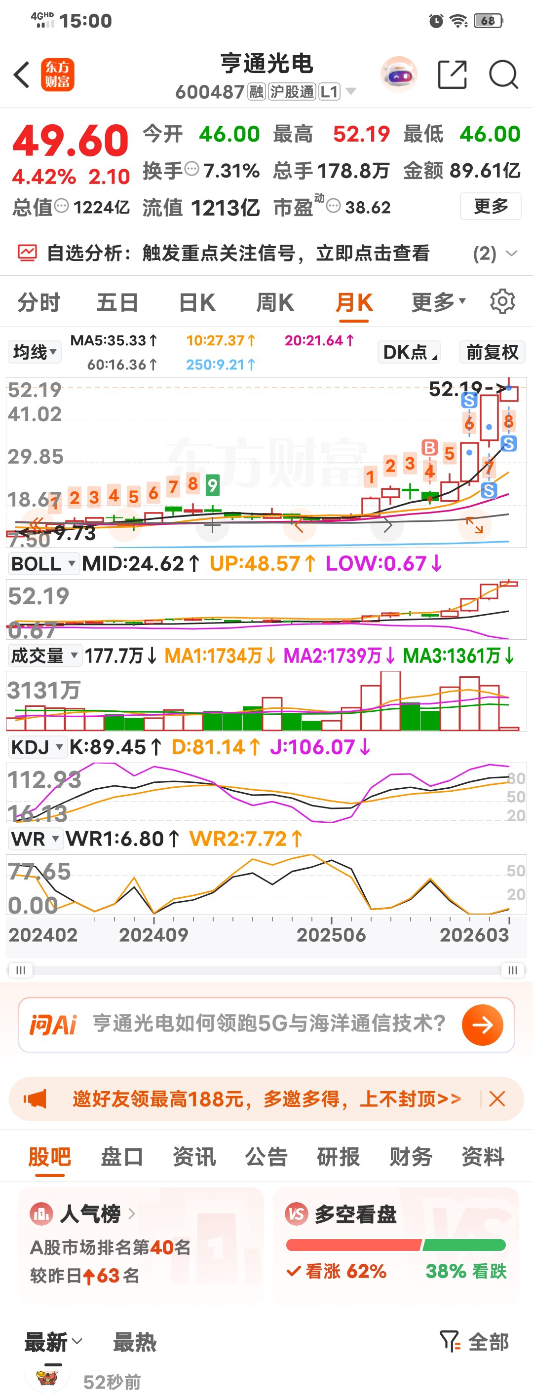Open the 邀好友领最高188元 promo banner

(x=267, y=1099)
